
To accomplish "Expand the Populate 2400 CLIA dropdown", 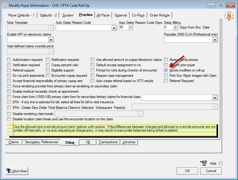I will pos(215,40).
